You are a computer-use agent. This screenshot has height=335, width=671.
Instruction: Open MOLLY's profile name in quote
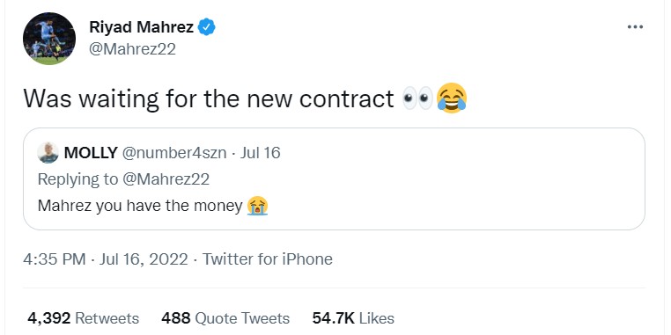point(91,152)
